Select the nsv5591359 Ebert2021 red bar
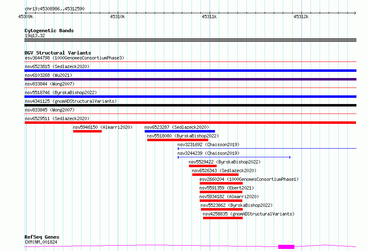Screen dimensions: 368x251 tap(221, 192)
